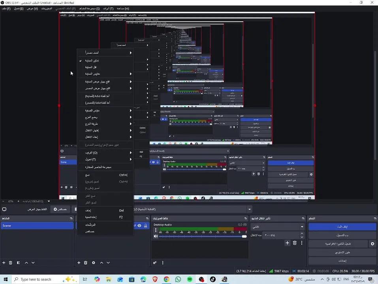Float the Audio Mixer dock window icon

(245, 218)
